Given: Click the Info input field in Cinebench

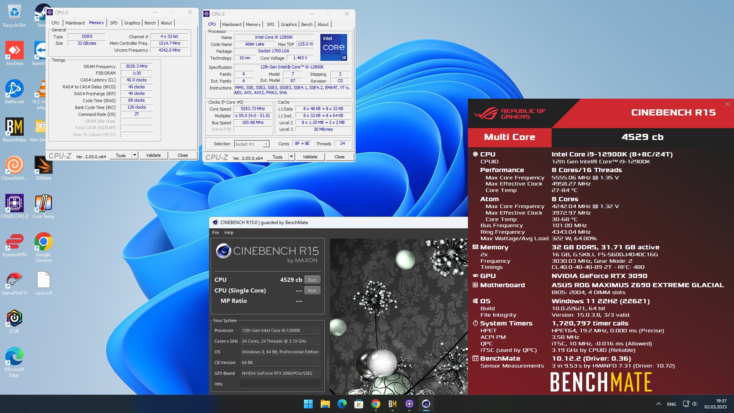Looking at the screenshot, I should click(x=280, y=384).
